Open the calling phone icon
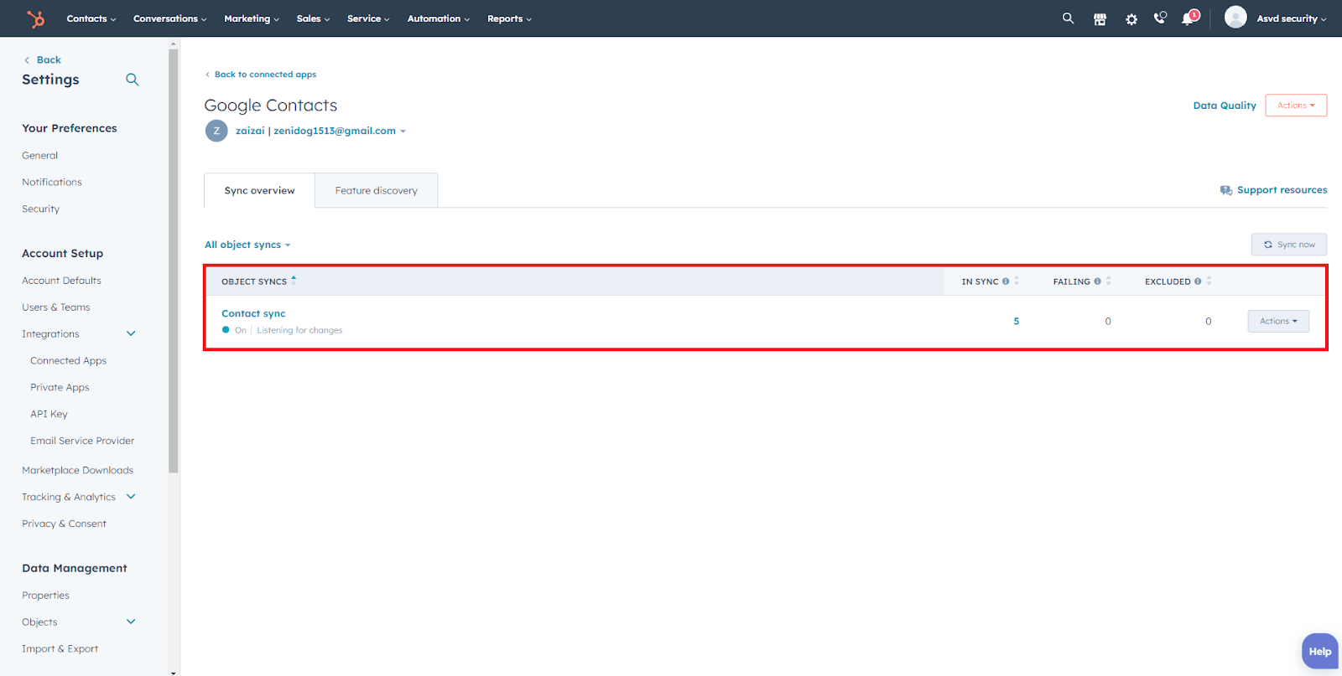1342x676 pixels. (1160, 18)
